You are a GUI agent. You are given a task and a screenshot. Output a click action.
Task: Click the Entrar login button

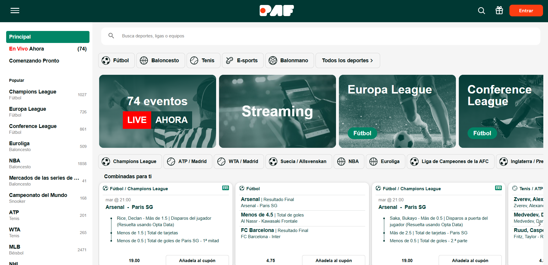(x=526, y=11)
